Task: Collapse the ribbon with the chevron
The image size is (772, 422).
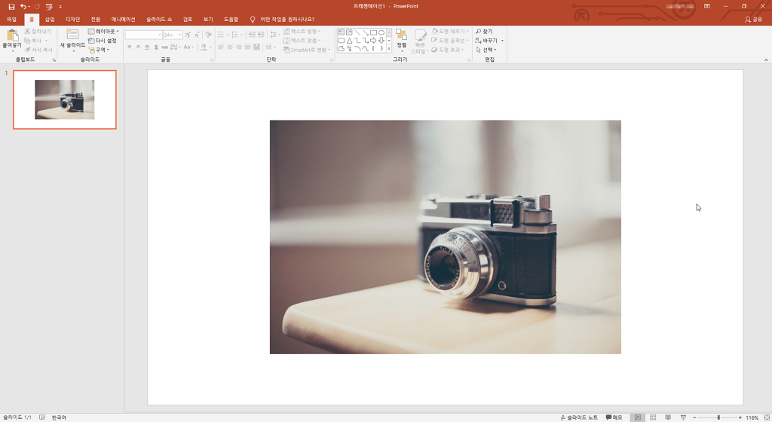Action: click(x=766, y=60)
